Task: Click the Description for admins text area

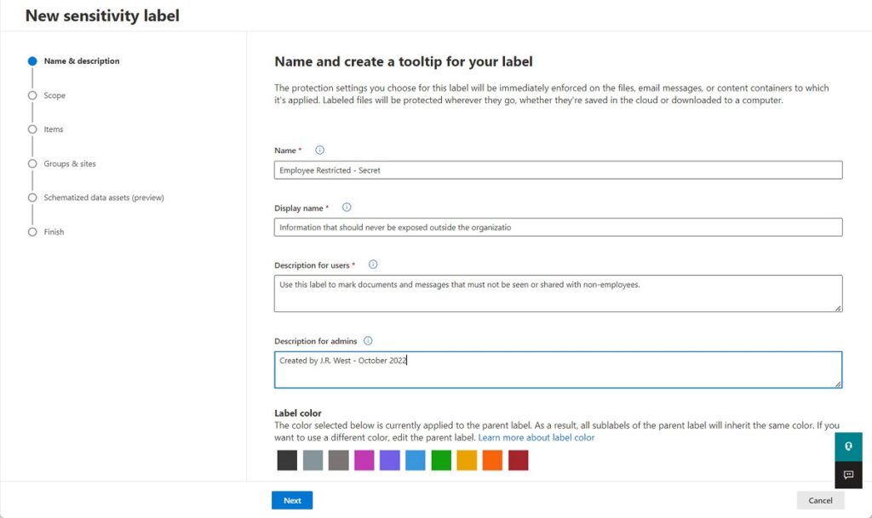Action: pos(559,370)
